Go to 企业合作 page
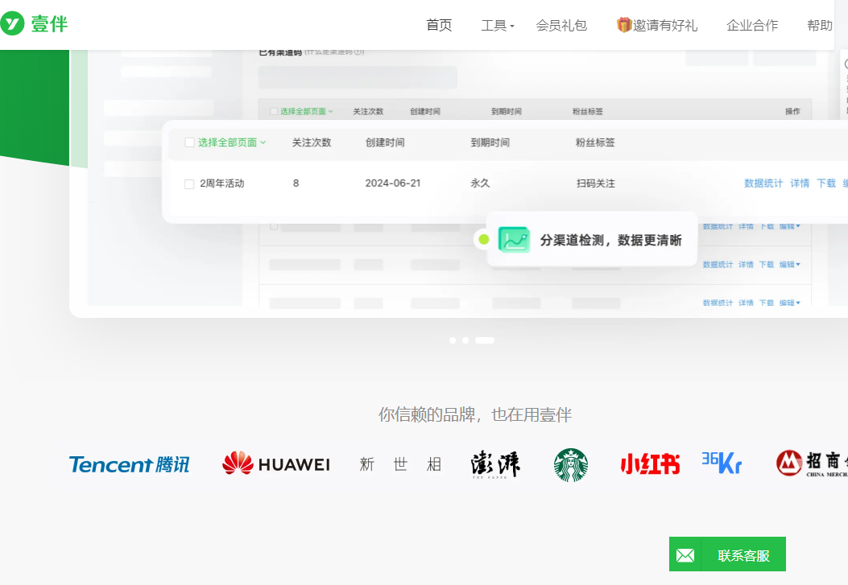The image size is (848, 585). (x=751, y=26)
